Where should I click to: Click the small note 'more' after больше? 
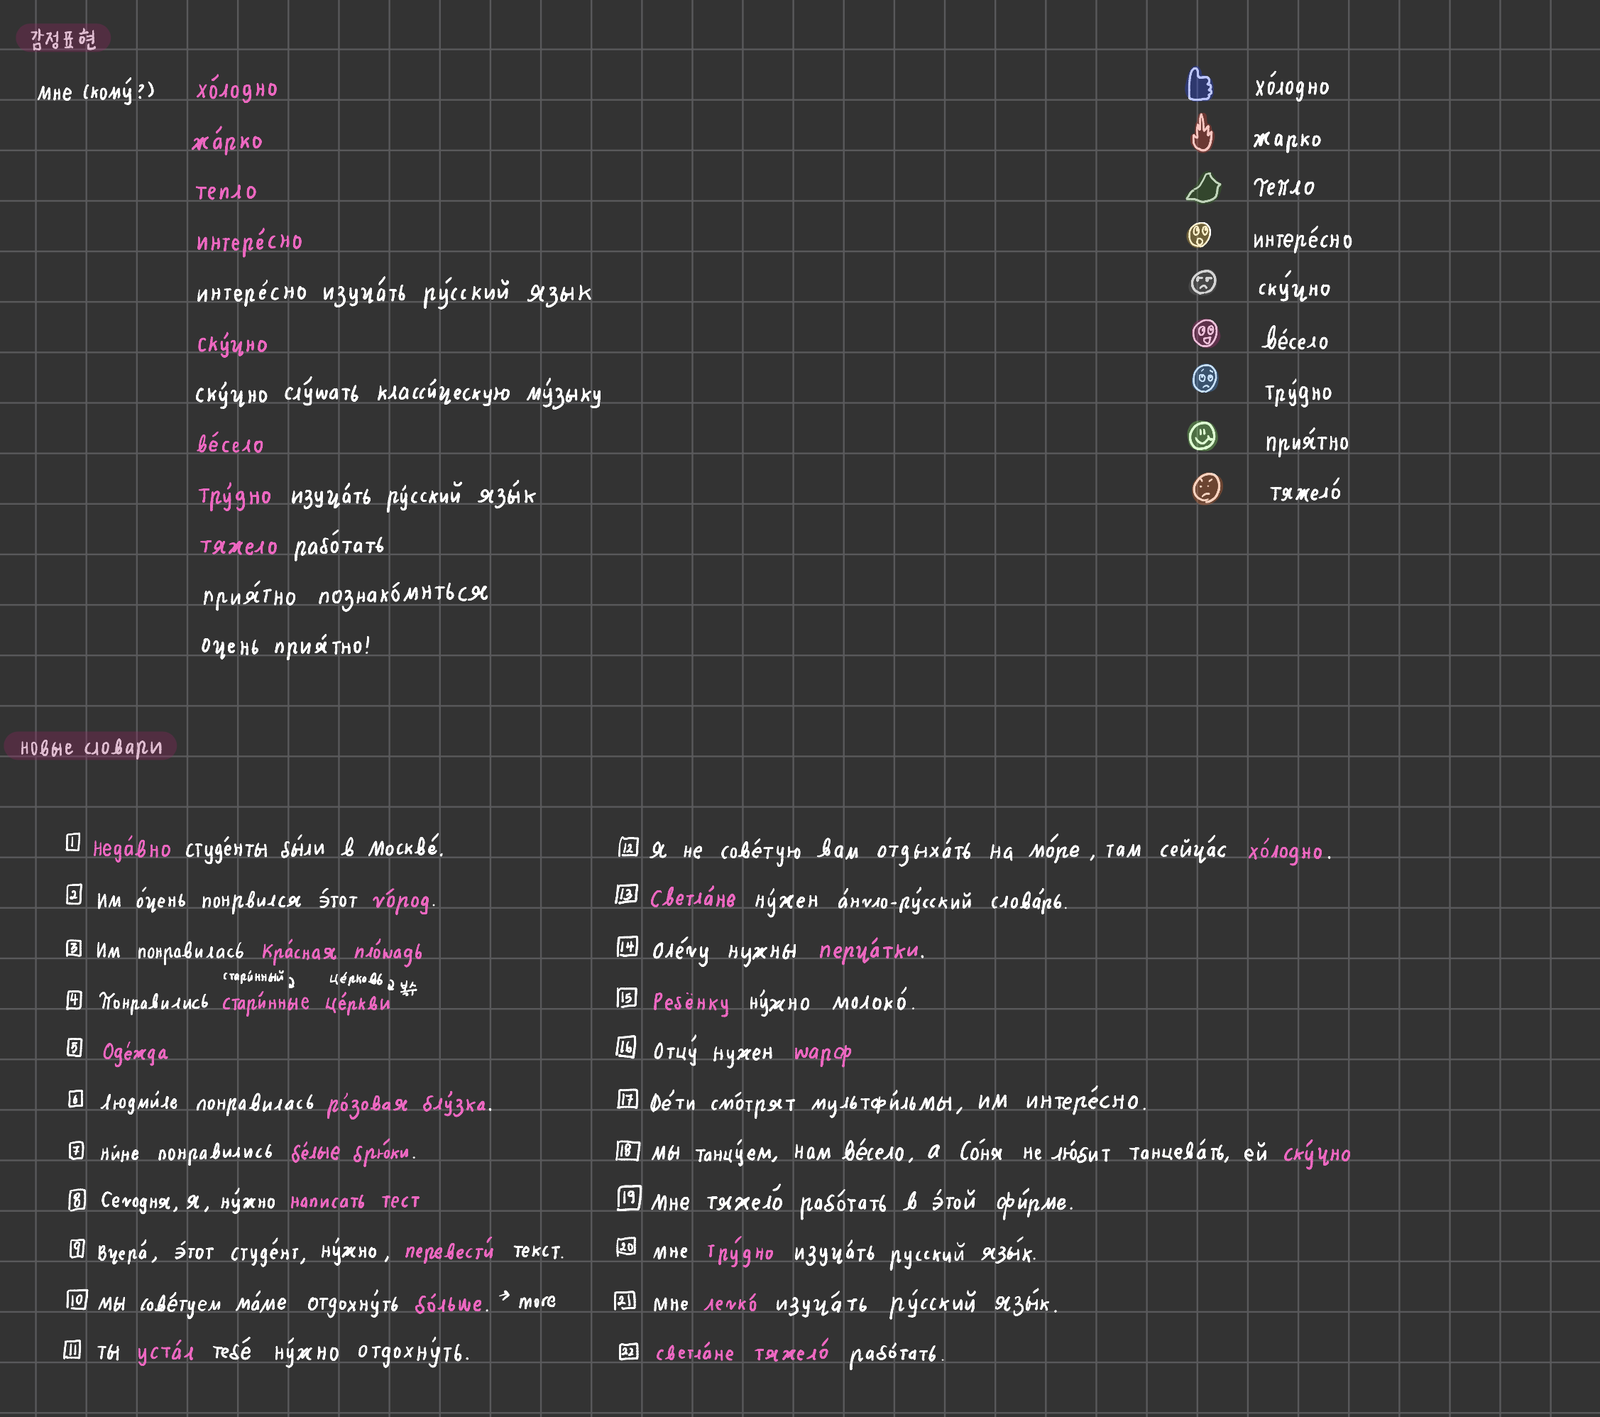click(537, 1301)
